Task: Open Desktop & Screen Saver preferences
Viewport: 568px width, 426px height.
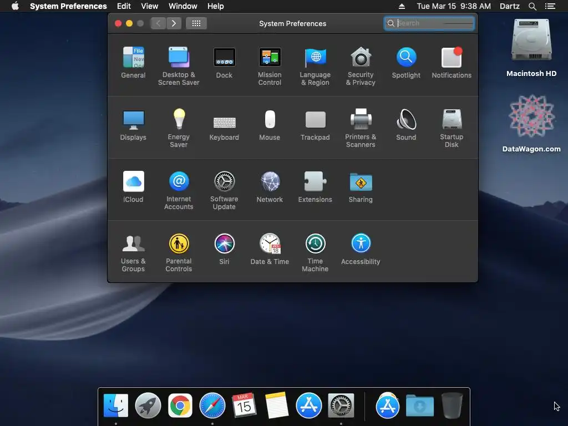Action: (x=179, y=66)
